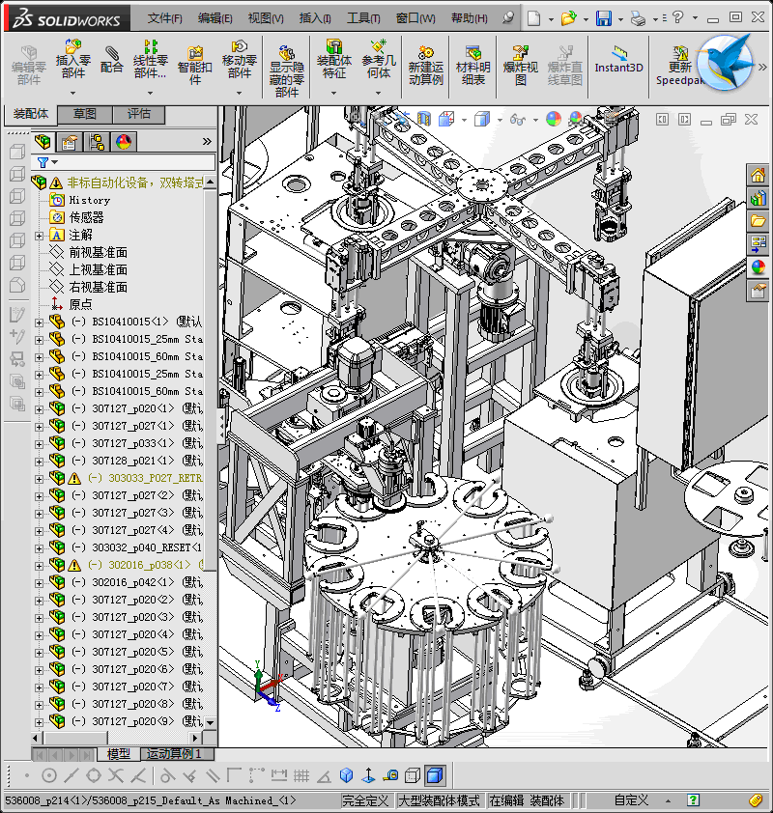Click the Save disk icon

click(x=603, y=18)
